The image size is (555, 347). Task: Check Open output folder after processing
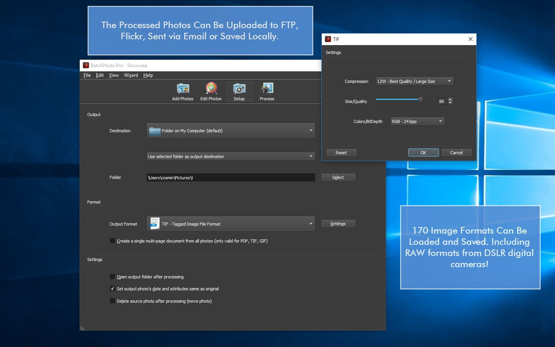[113, 276]
